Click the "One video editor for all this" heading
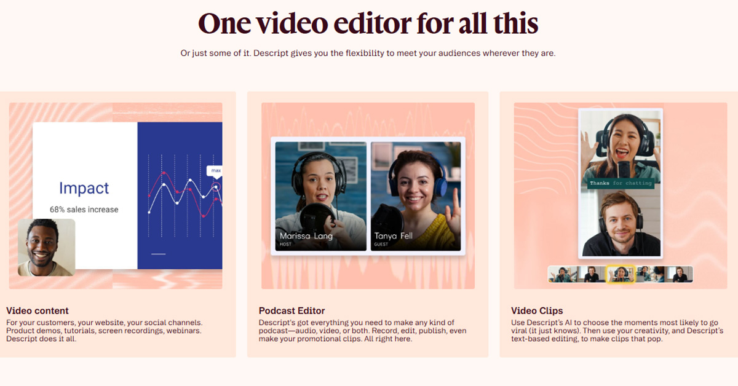Image resolution: width=738 pixels, height=386 pixels. pyautogui.click(x=368, y=24)
